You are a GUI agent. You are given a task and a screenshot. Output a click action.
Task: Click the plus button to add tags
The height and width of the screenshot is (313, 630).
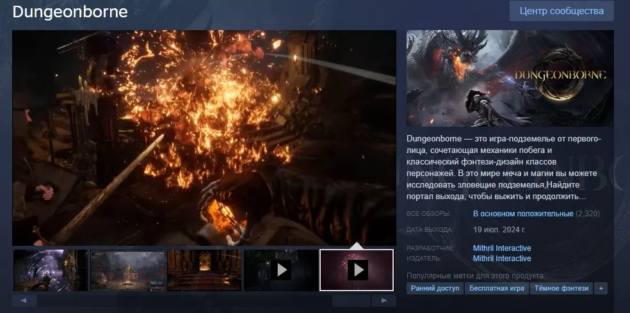[601, 289]
